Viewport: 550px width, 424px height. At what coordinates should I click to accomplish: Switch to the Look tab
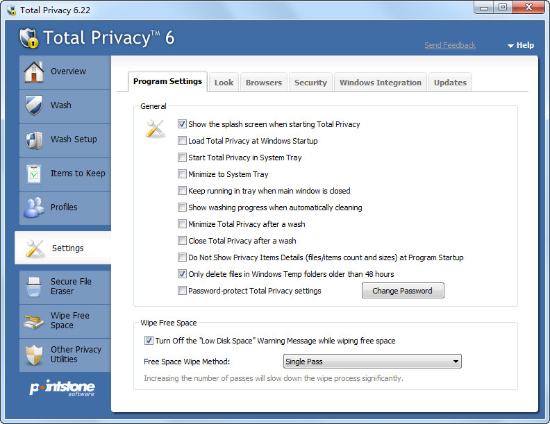(x=224, y=83)
